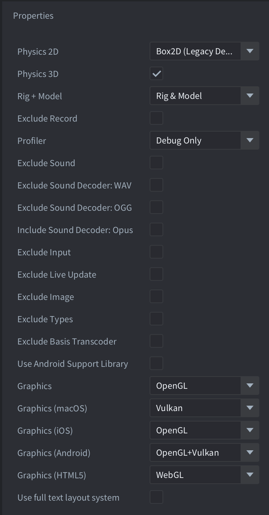The image size is (269, 515).
Task: Check the Exclude Input box
Action: tap(156, 252)
